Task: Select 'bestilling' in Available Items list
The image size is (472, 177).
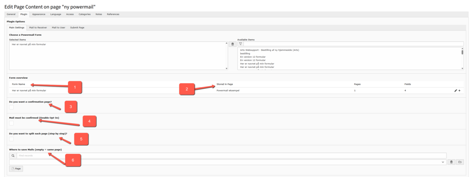Action: [245, 53]
